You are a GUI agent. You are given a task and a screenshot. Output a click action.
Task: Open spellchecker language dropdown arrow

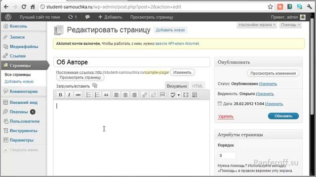[179, 95]
